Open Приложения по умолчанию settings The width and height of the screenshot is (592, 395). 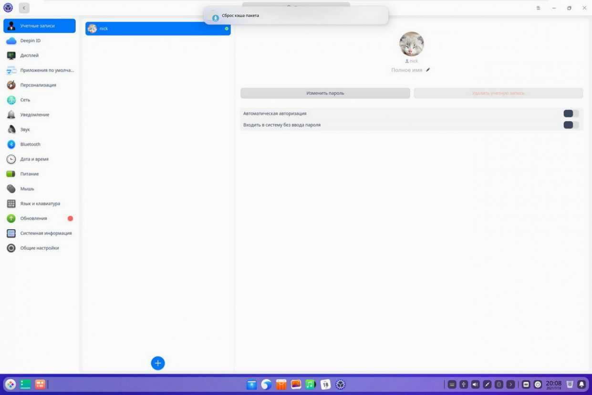(39, 70)
